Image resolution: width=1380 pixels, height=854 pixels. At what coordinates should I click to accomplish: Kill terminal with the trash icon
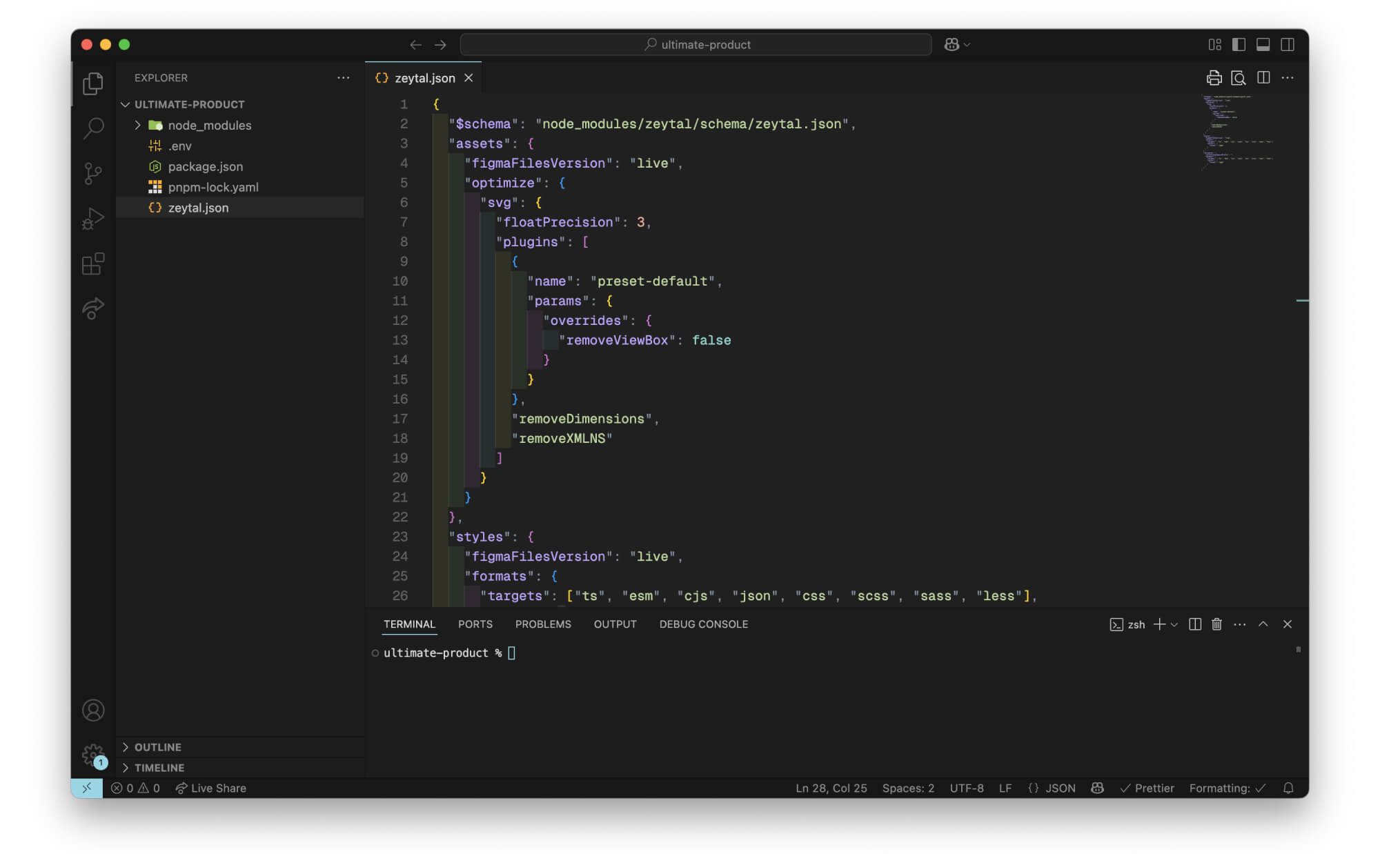tap(1216, 624)
